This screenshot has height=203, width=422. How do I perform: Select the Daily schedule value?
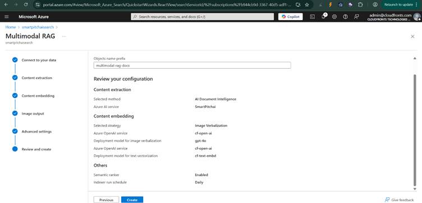click(x=199, y=182)
